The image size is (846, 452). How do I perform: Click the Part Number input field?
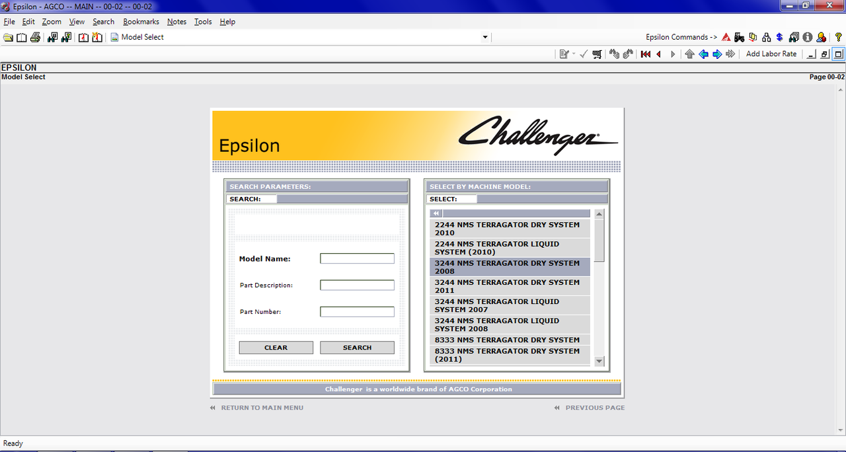[358, 311]
